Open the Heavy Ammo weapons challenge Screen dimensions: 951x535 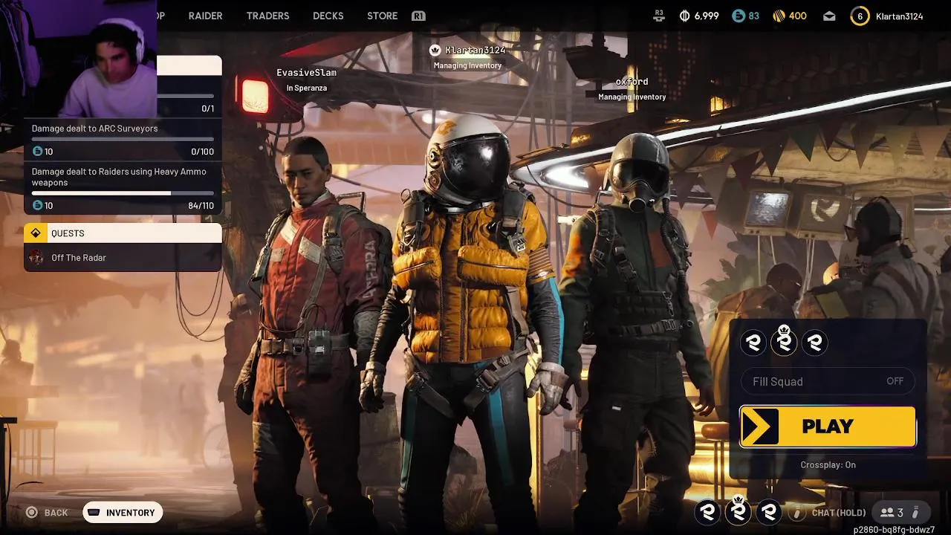(x=123, y=188)
